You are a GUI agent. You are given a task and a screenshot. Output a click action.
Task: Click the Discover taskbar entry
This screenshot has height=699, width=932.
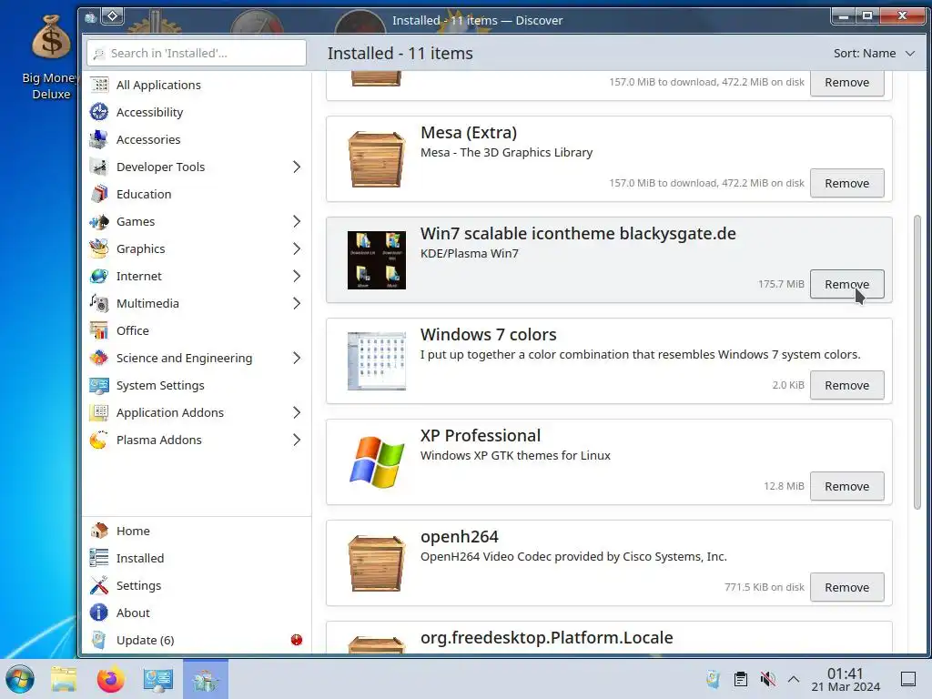(206, 679)
